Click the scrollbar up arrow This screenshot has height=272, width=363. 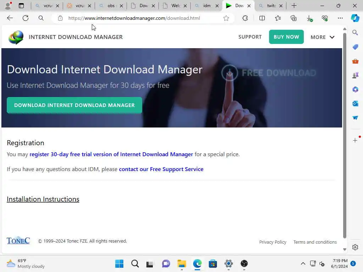click(345, 29)
